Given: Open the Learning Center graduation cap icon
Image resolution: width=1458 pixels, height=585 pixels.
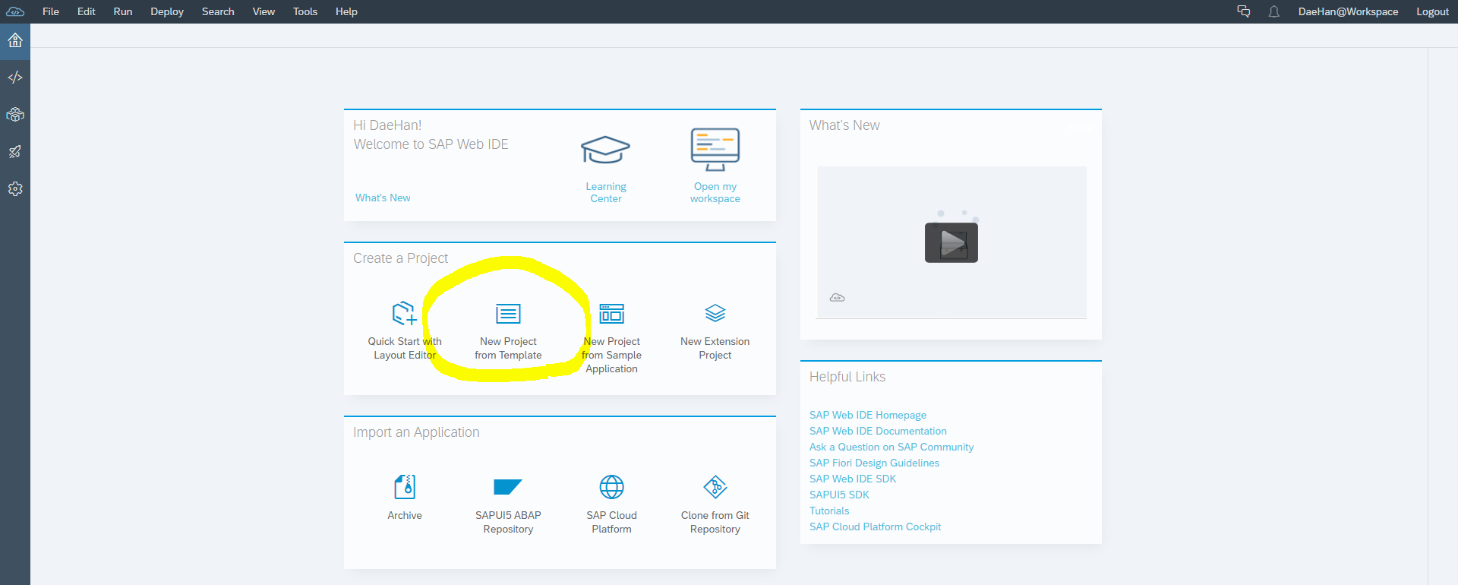Looking at the screenshot, I should coord(605,150).
